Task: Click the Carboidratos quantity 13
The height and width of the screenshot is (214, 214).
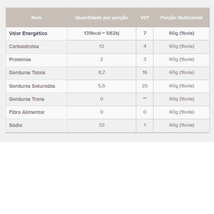Action: click(101, 46)
